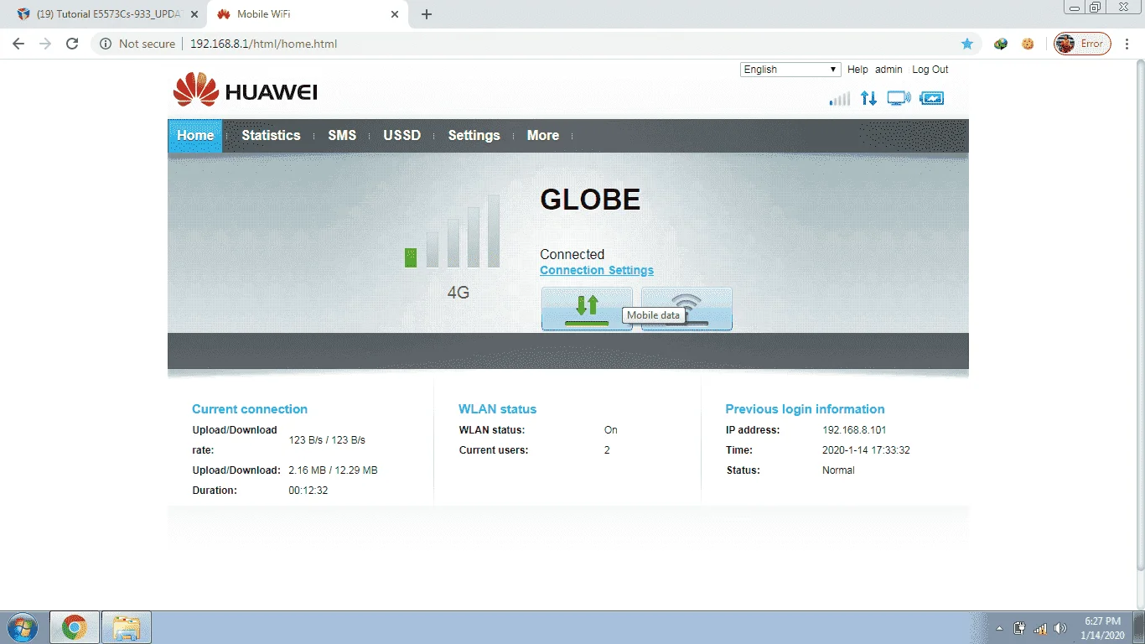Viewport: 1145px width, 644px height.
Task: Show hidden tray icons arrow
Action: (999, 628)
